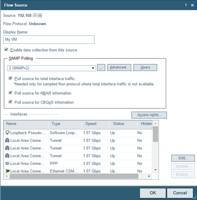Select the Ethernet CSM type cell
197x200 pixels.
(x=64, y=171)
